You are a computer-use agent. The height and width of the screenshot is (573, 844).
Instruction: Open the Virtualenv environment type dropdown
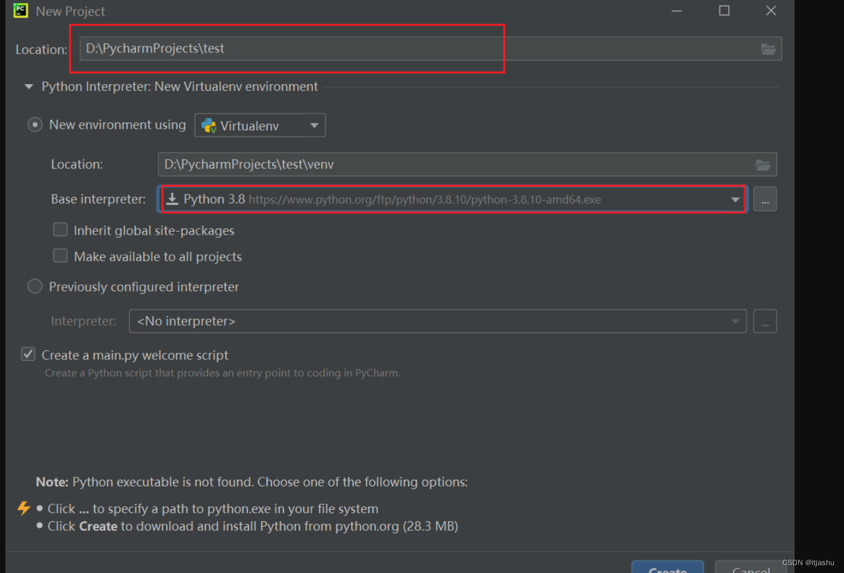(260, 125)
